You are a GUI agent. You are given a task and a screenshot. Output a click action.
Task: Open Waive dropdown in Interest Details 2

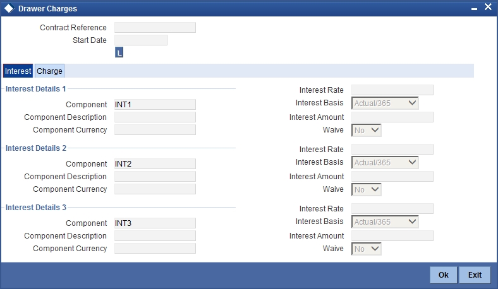pyautogui.click(x=366, y=190)
